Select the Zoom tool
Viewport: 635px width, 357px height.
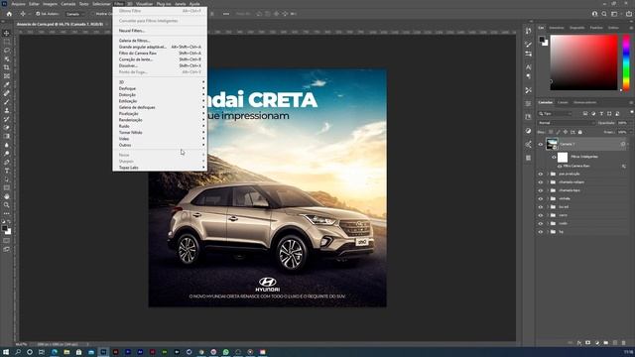click(x=7, y=205)
